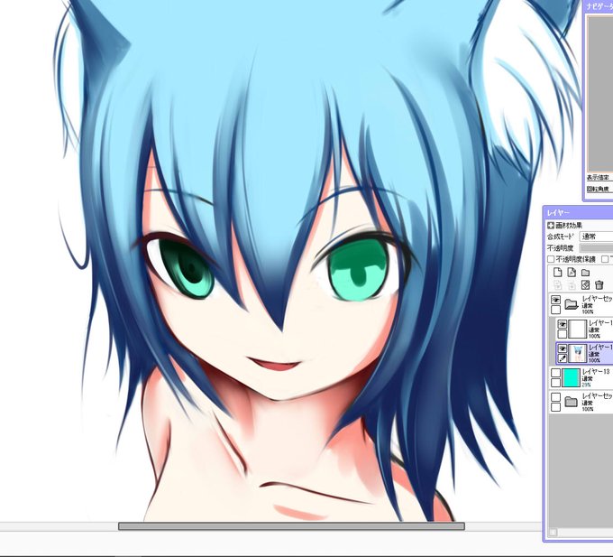Click the navigator preview area
The height and width of the screenshot is (557, 613).
(600, 93)
